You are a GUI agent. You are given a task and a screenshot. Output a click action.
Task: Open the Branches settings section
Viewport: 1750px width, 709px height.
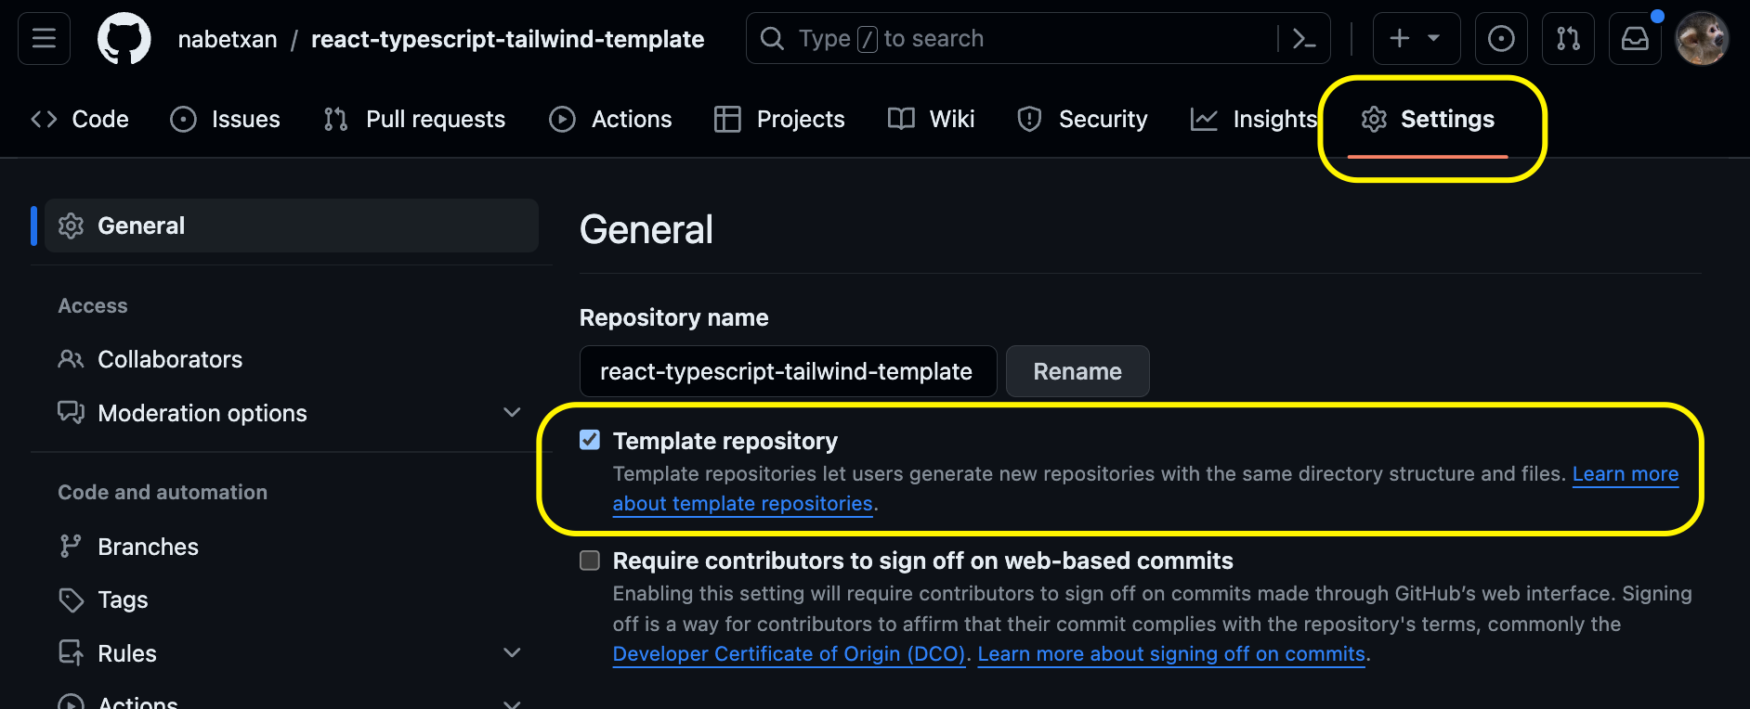[147, 546]
